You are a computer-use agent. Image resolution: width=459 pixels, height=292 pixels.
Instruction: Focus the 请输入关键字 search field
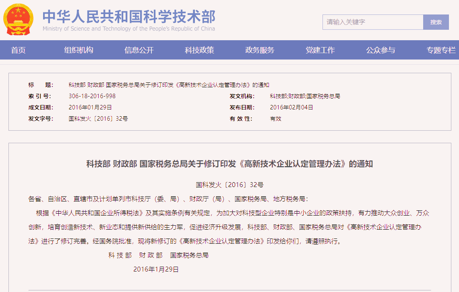coord(373,22)
